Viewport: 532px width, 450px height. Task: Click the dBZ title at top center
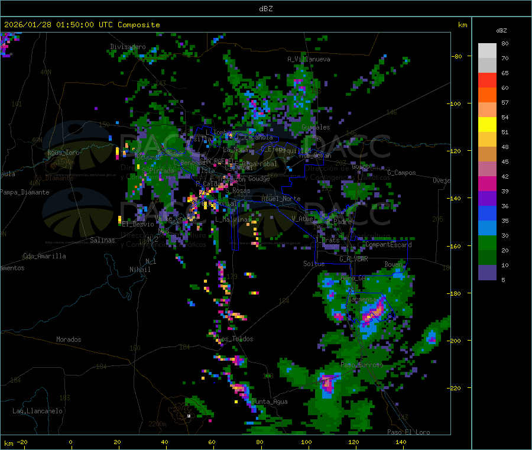(x=265, y=9)
